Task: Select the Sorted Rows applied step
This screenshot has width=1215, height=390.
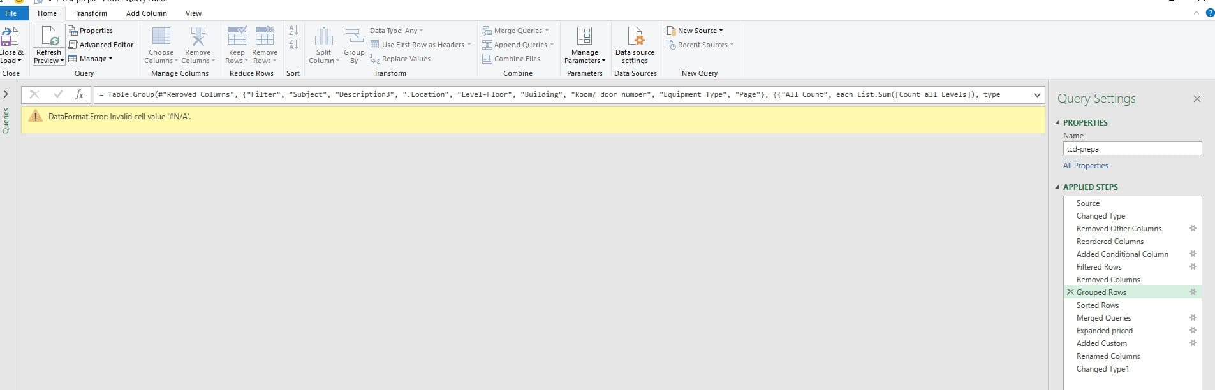Action: click(x=1098, y=305)
